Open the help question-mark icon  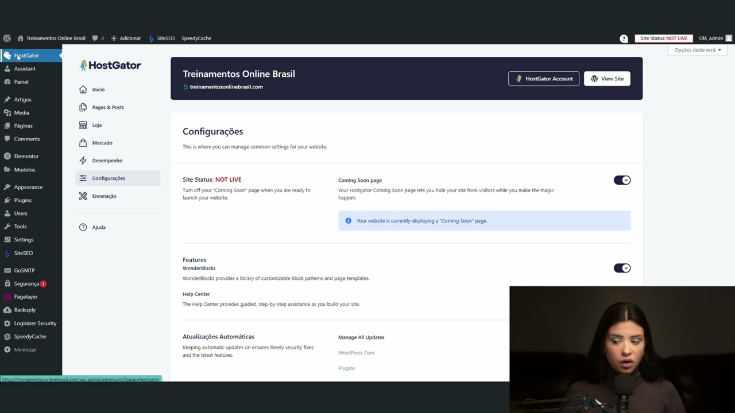(x=624, y=38)
